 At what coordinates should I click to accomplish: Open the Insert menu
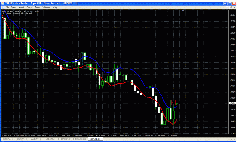pos(21,7)
